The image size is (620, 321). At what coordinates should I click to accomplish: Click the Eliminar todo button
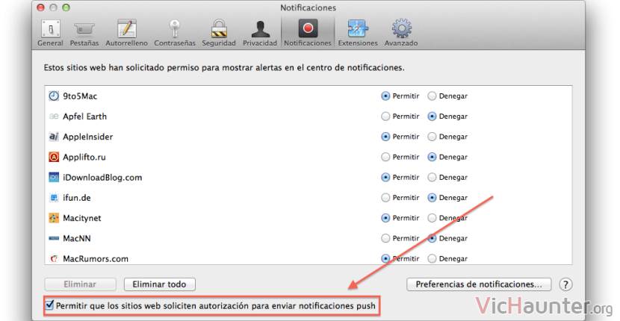(160, 284)
